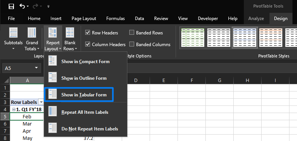Enable the Banded Rows checkbox
Image resolution: width=297 pixels, height=141 pixels.
tap(132, 33)
